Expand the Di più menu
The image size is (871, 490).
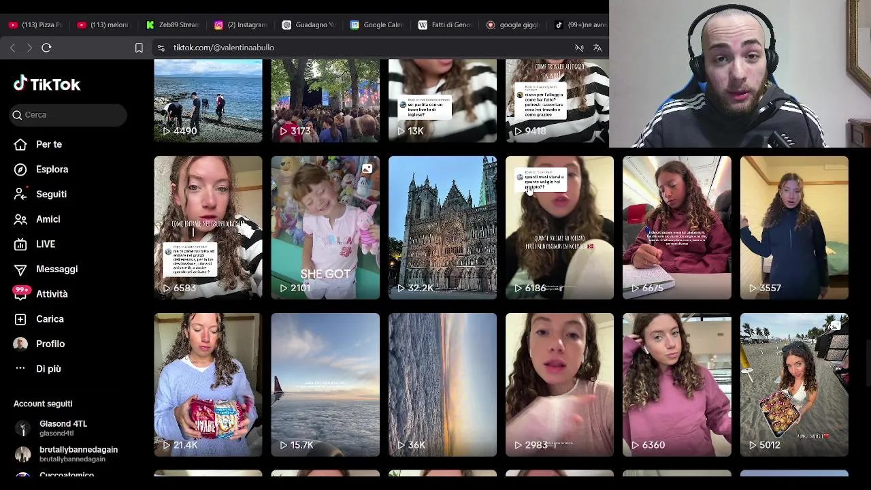[48, 369]
